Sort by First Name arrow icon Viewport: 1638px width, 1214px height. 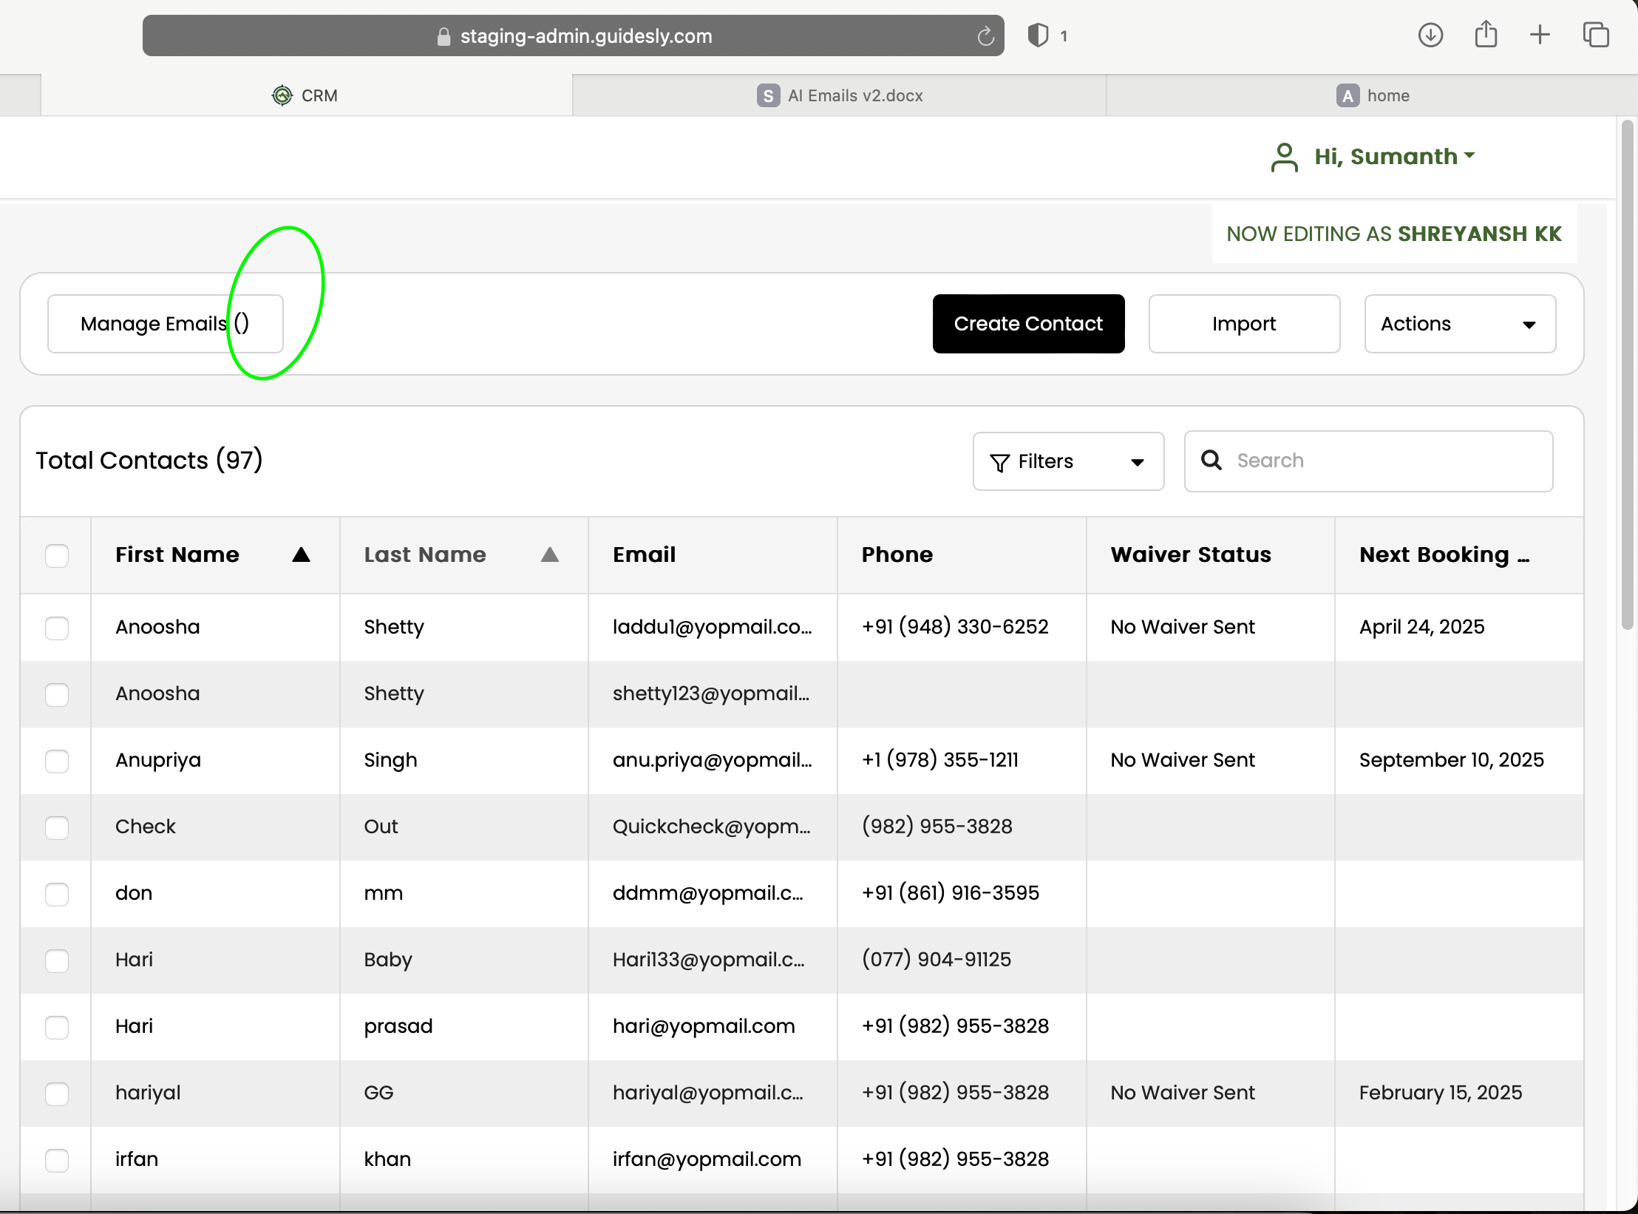click(301, 555)
